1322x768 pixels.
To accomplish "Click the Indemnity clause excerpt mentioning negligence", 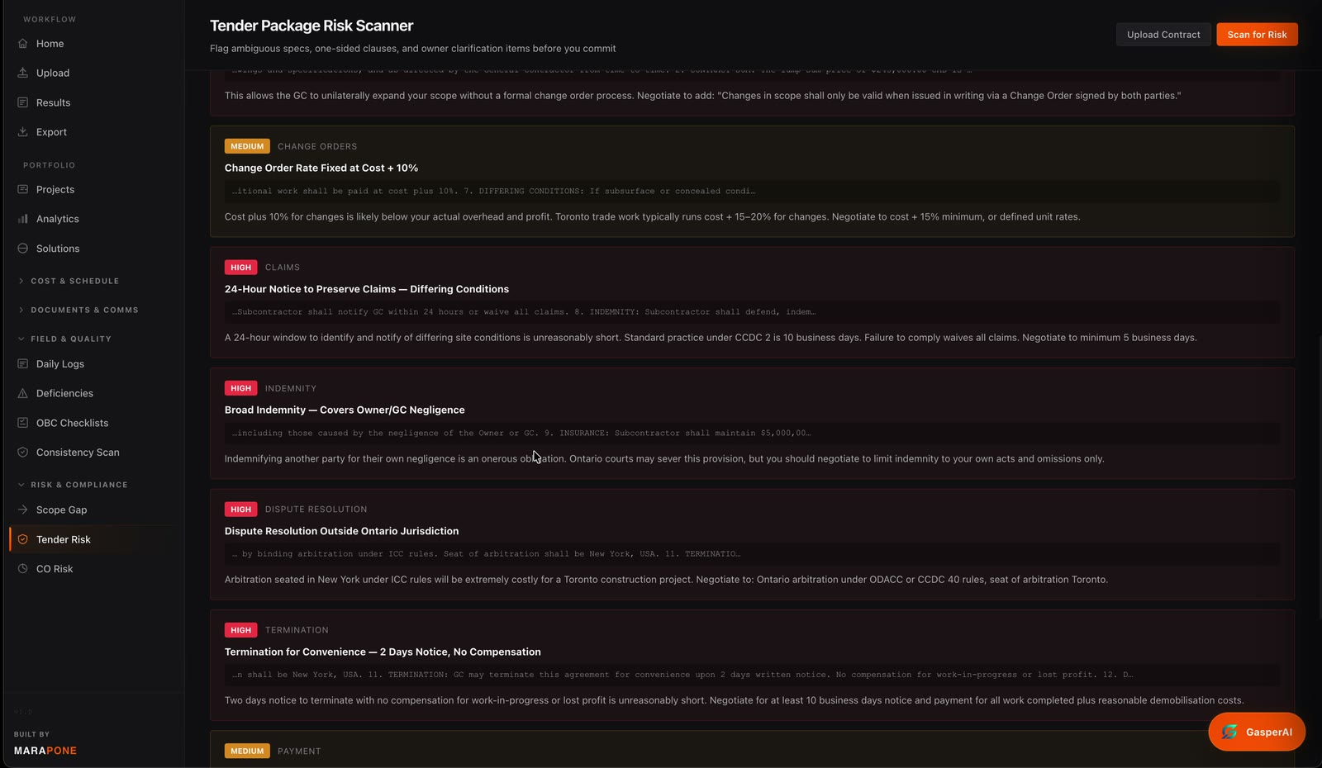I will pos(521,433).
